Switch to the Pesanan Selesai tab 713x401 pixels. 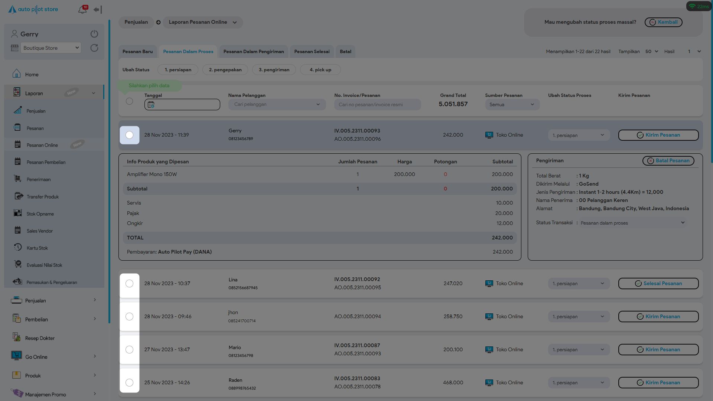[312, 52]
